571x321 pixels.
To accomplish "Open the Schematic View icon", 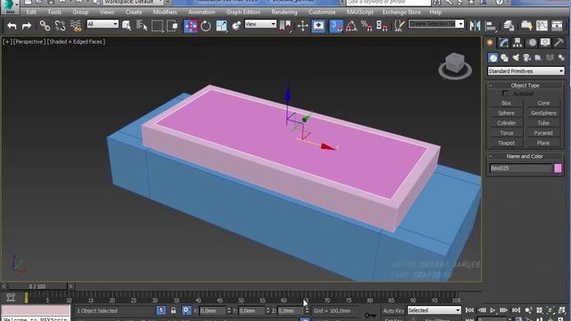I will 557,26.
